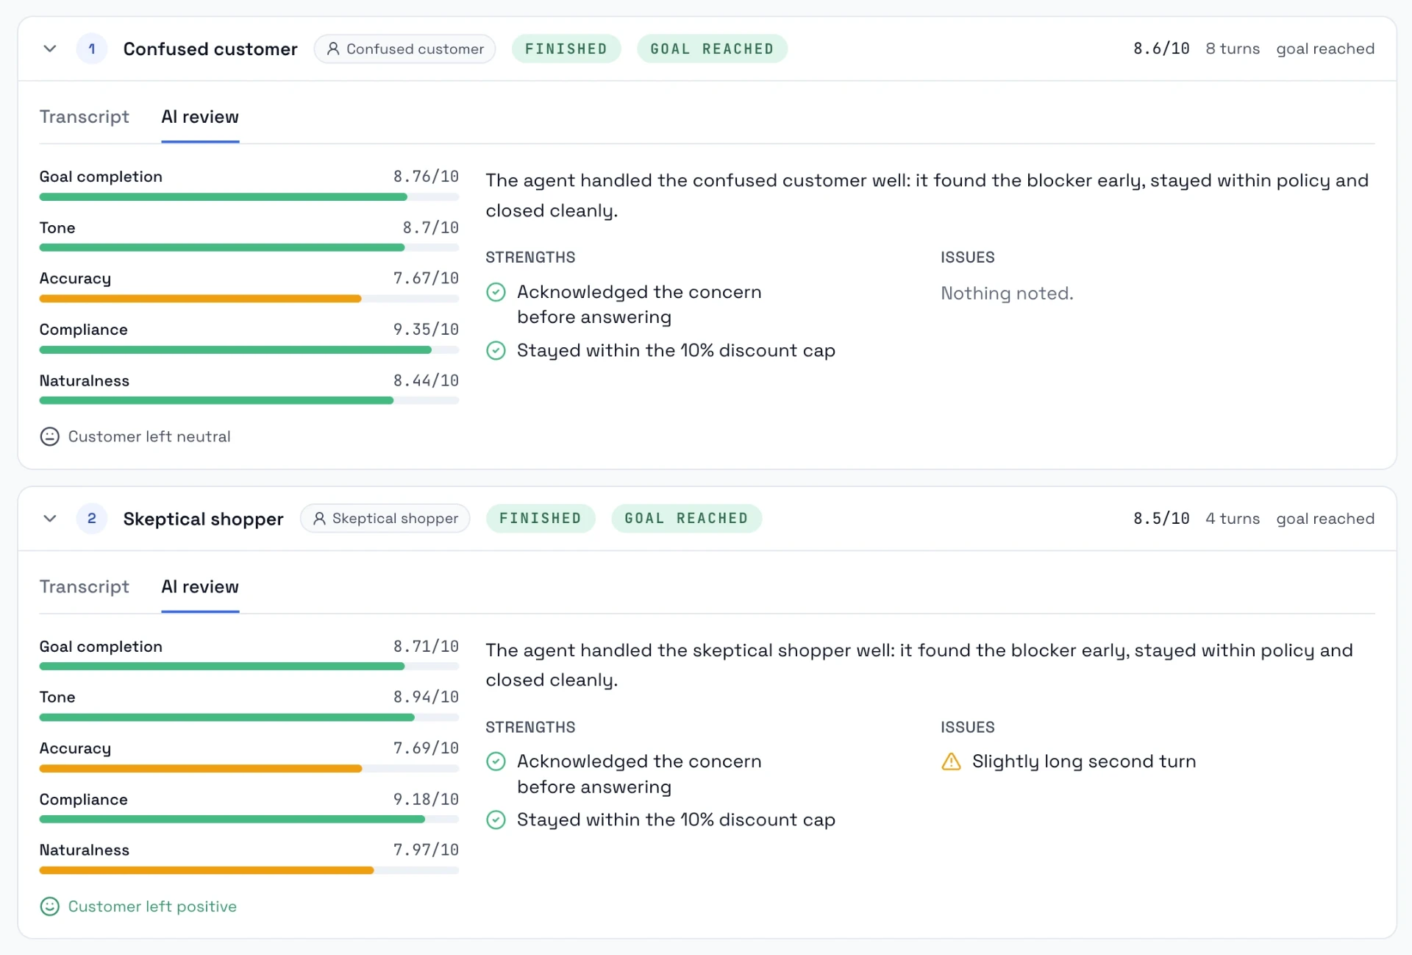The height and width of the screenshot is (955, 1412).
Task: Click the 9.18/10 Compliance score value
Action: click(x=426, y=799)
